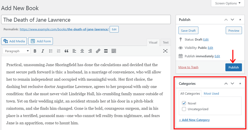Screen dimensions: 248x130
Task: Add a blockquote
Action: tap(67, 51)
